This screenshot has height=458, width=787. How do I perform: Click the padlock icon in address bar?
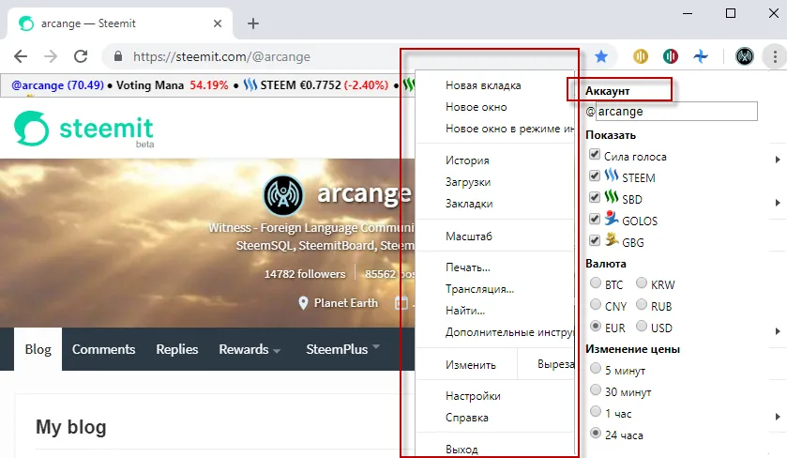coord(118,56)
